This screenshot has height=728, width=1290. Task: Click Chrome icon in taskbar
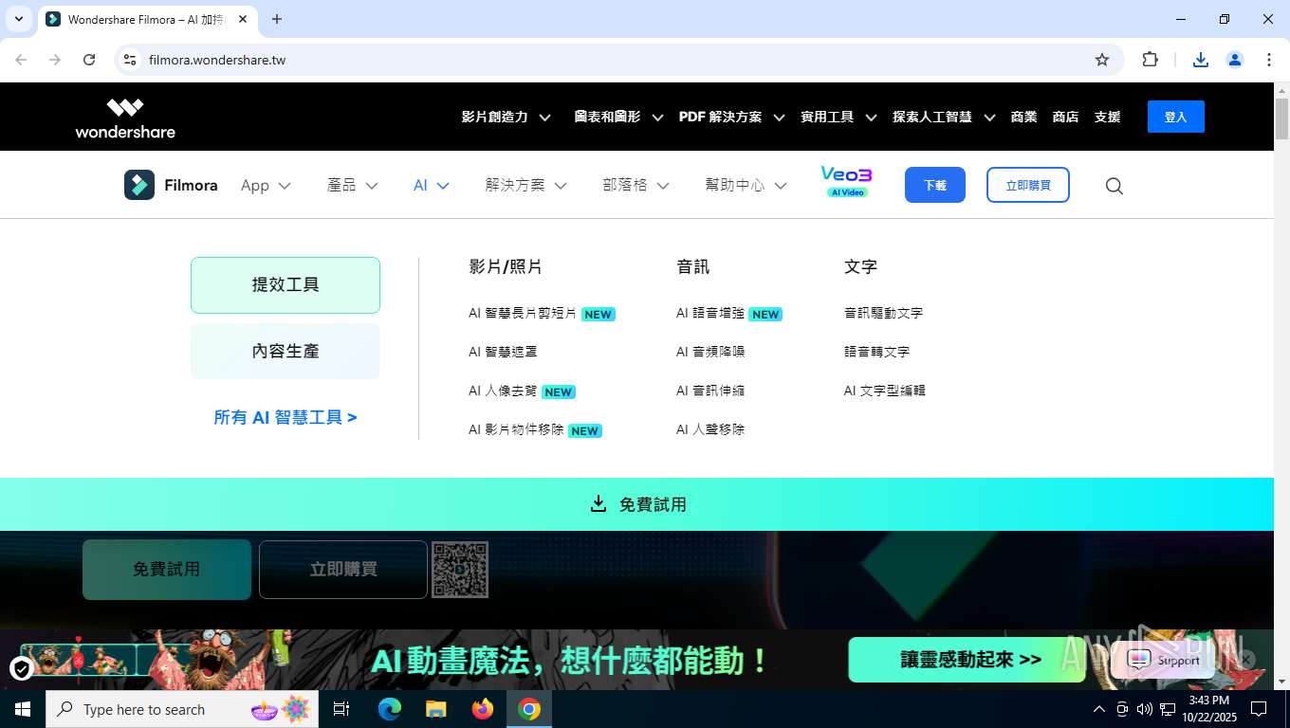coord(529,709)
